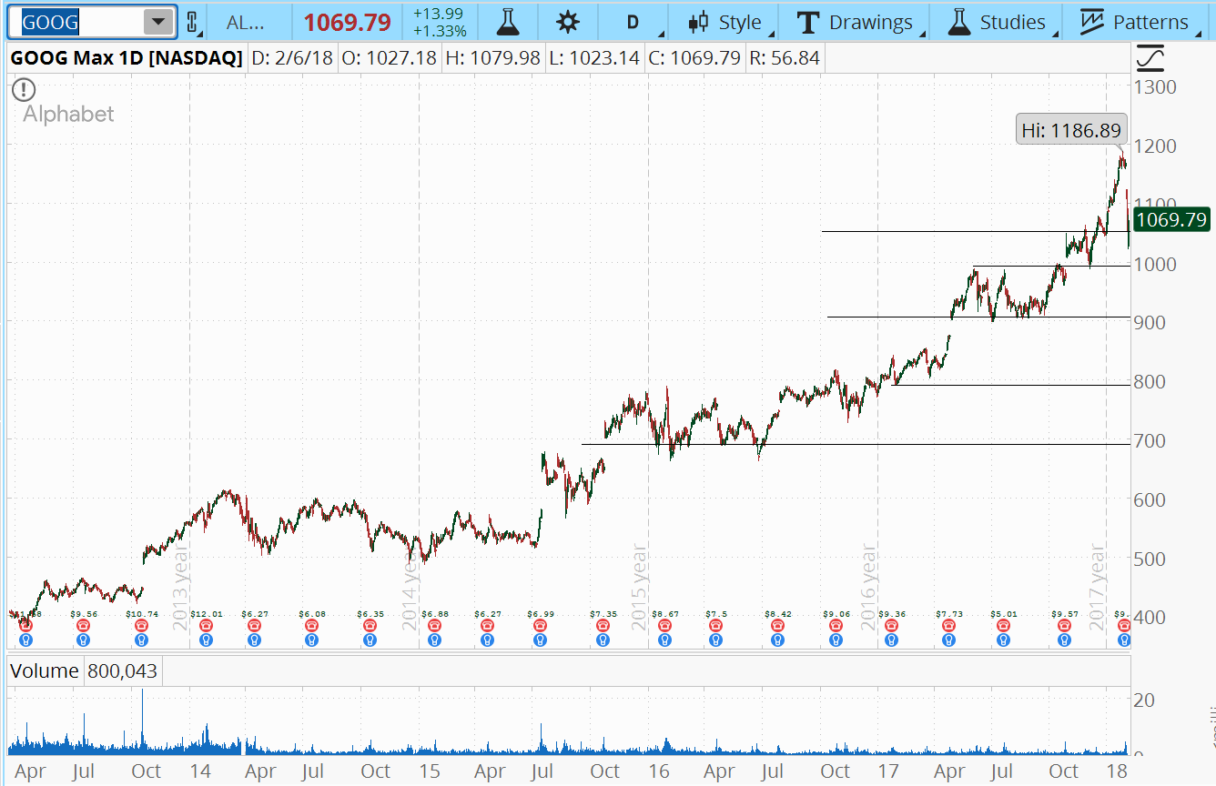This screenshot has height=786, width=1216.
Task: Click the $6.99 earnings phone icon
Action: (541, 626)
